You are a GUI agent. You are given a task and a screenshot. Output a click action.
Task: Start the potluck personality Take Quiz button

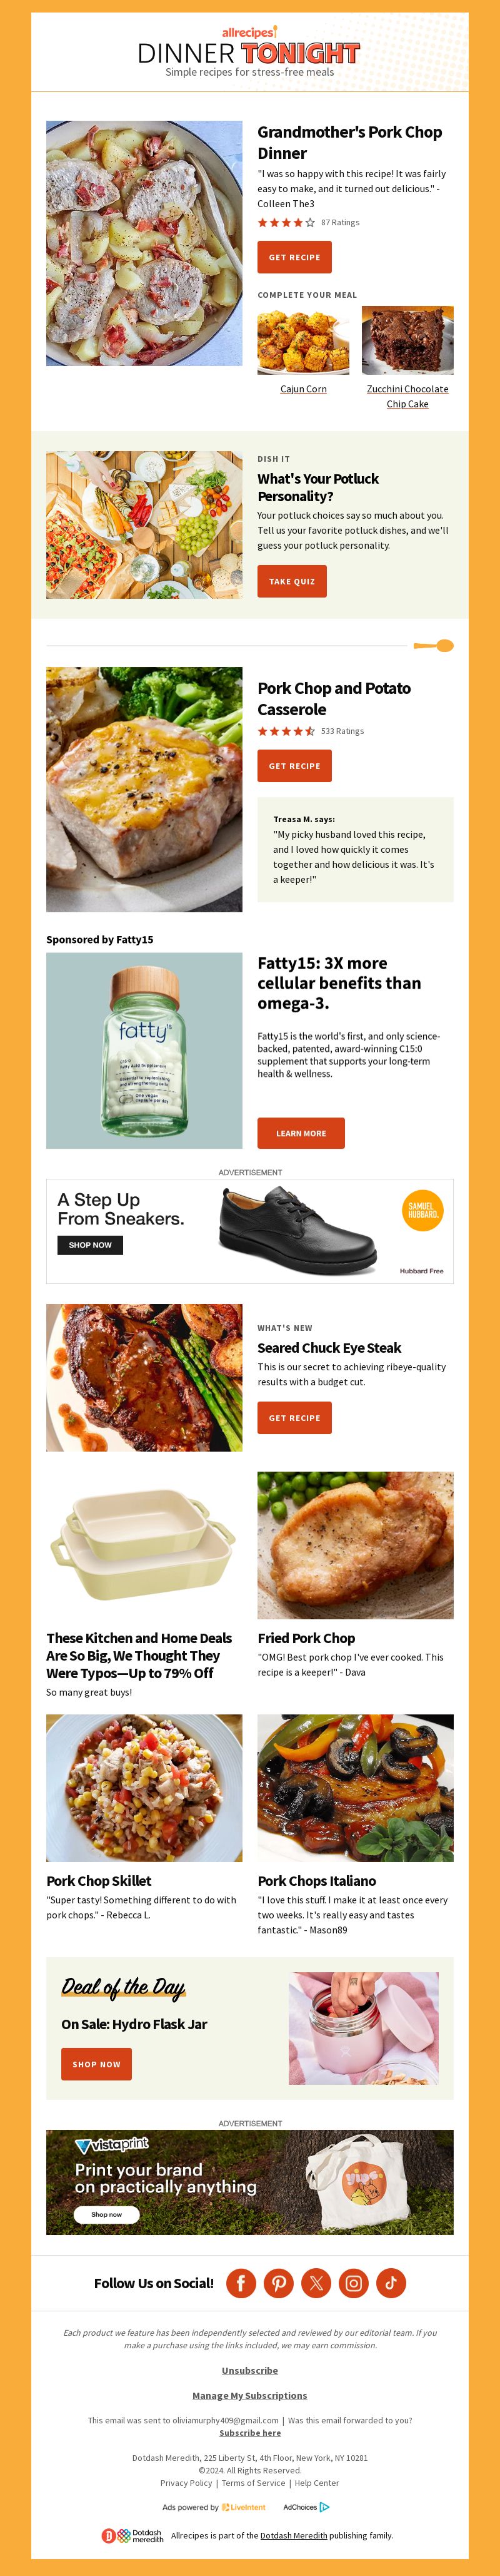(x=291, y=581)
